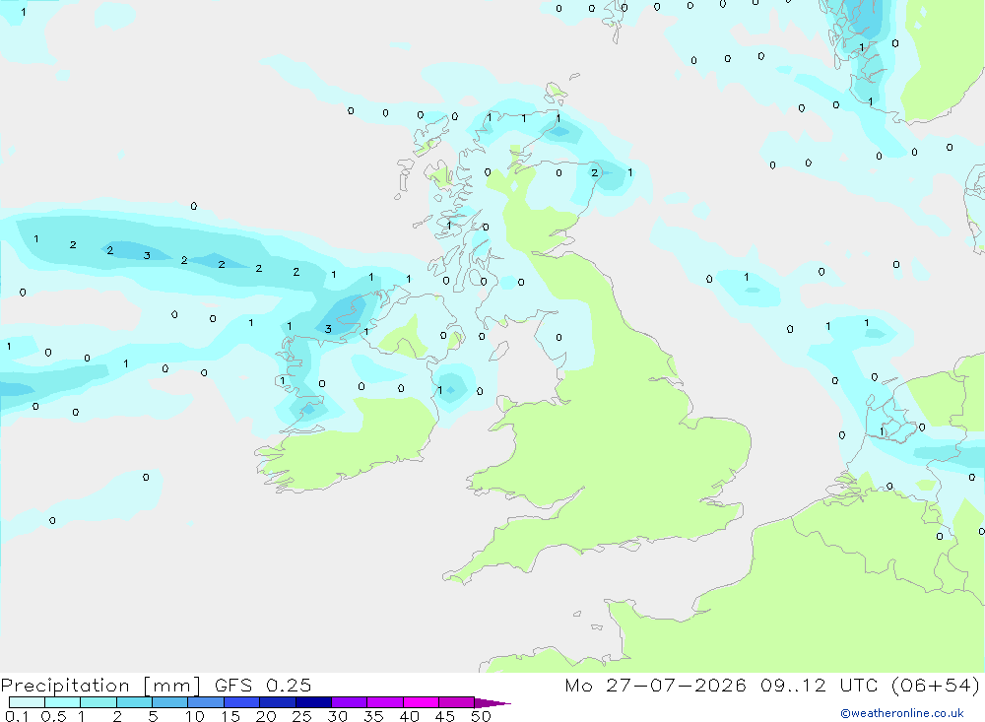Click the legend label '15'
Screen dimensions: 985x722
[230, 716]
